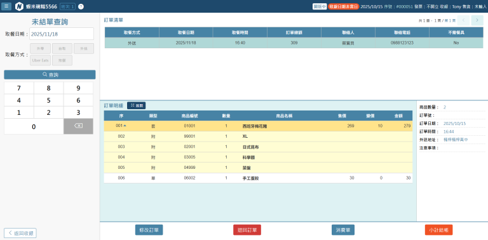Screen dimensions: 488x240
Task: Select detail row 004 with code 03005
Action: (x=258, y=157)
